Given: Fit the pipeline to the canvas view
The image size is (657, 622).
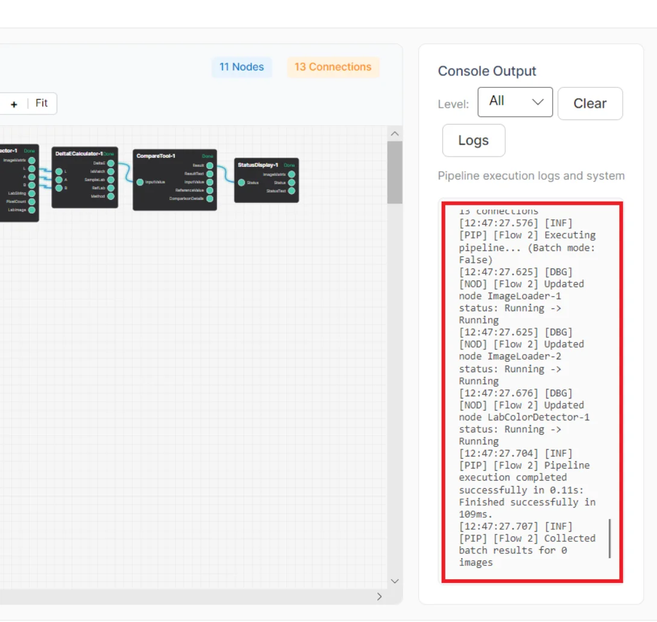Looking at the screenshot, I should [42, 104].
